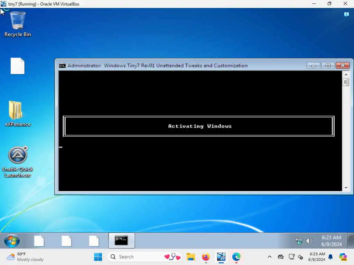354x265 pixels.
Task: Click the Windows 7 Start orb
Action: pos(12,241)
